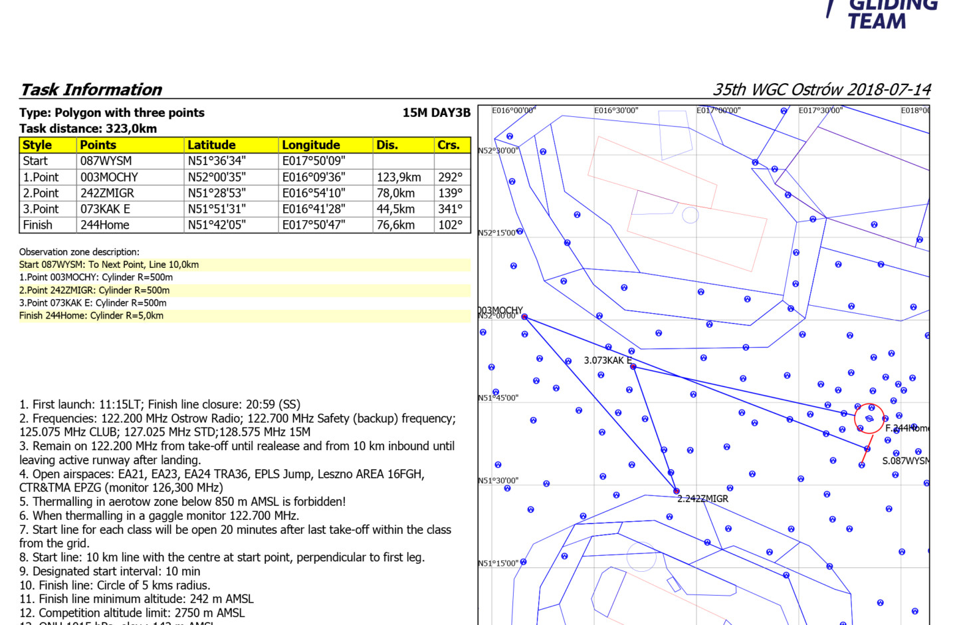The height and width of the screenshot is (625, 957).
Task: Select the Finish 244Home observation zone line
Action: point(91,316)
